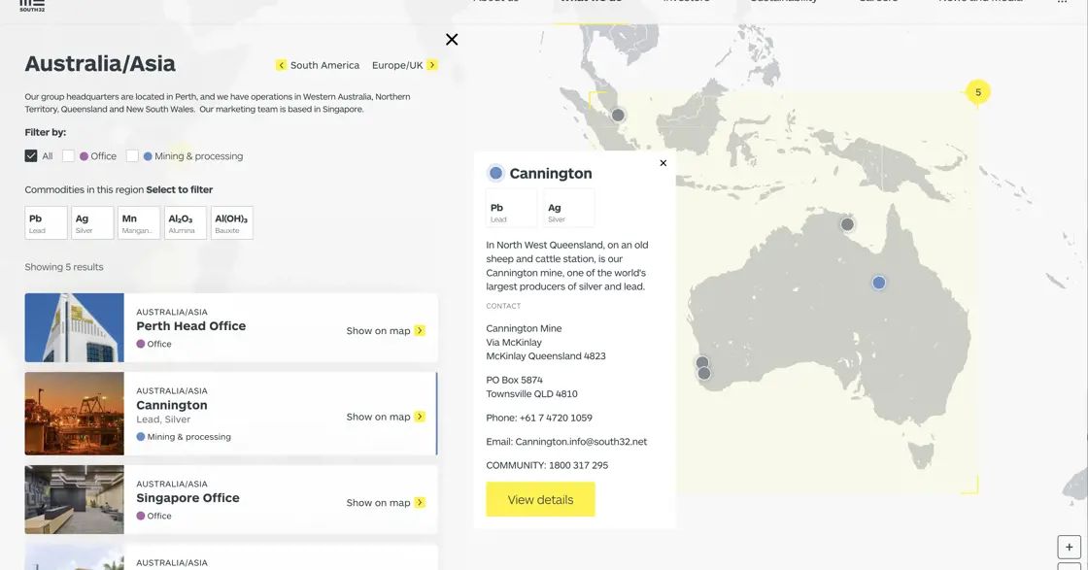Image resolution: width=1088 pixels, height=570 pixels.
Task: Filter by Pb Lead commodity
Action: tap(46, 222)
